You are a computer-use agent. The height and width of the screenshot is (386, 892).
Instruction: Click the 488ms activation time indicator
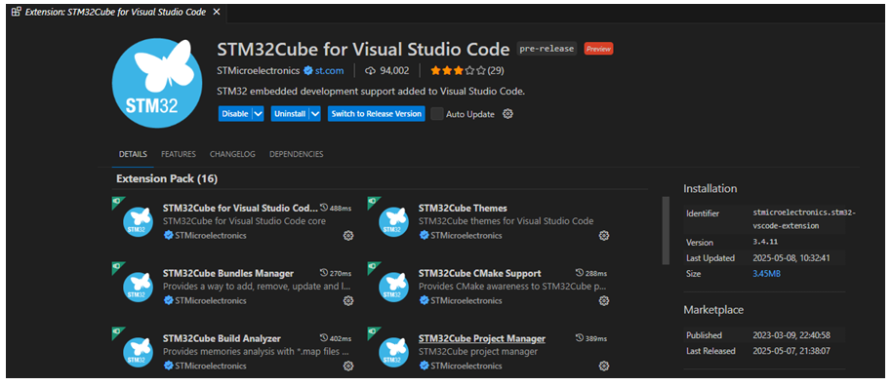(x=336, y=208)
